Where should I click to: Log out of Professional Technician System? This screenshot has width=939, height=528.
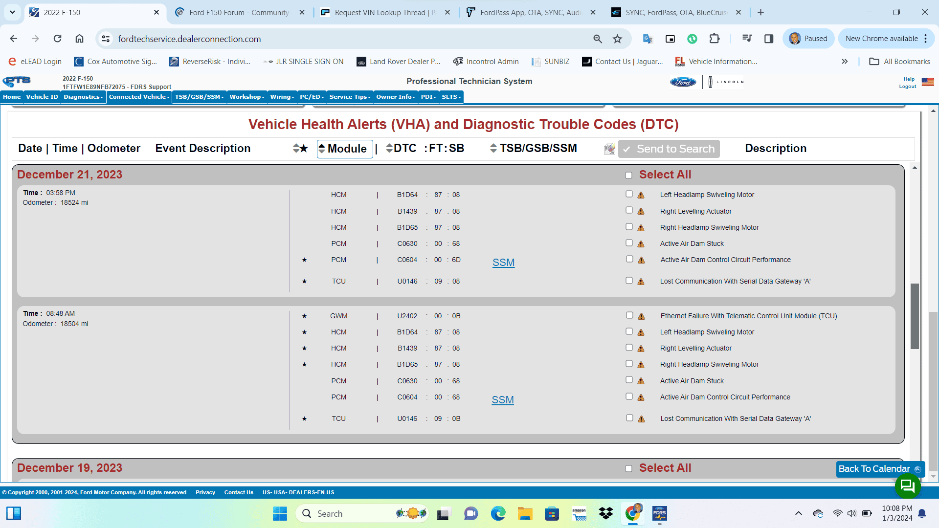(x=908, y=87)
